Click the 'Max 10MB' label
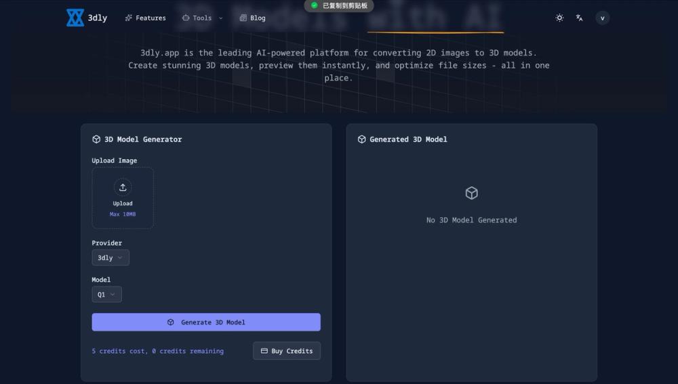Image resolution: width=678 pixels, height=384 pixels. click(123, 214)
